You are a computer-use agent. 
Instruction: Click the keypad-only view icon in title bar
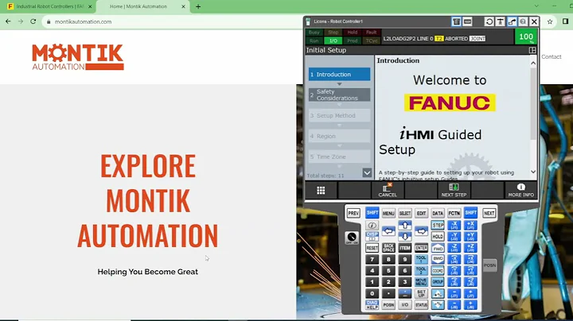467,22
